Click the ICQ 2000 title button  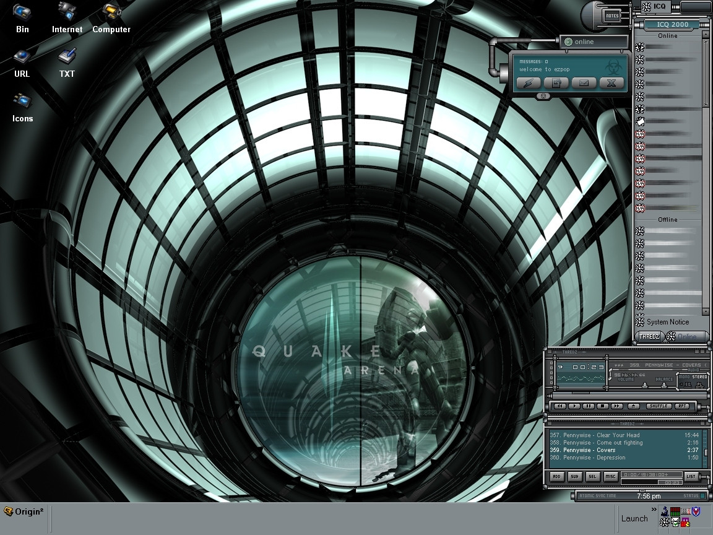(x=673, y=24)
